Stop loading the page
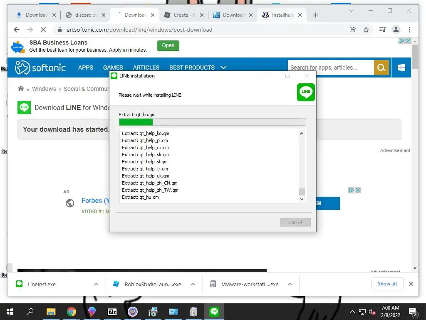 point(43,30)
